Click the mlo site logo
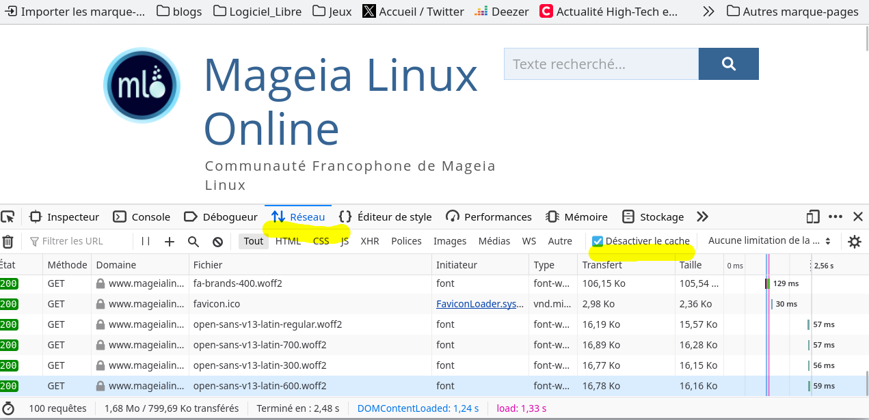Image resolution: width=869 pixels, height=420 pixels. (142, 85)
